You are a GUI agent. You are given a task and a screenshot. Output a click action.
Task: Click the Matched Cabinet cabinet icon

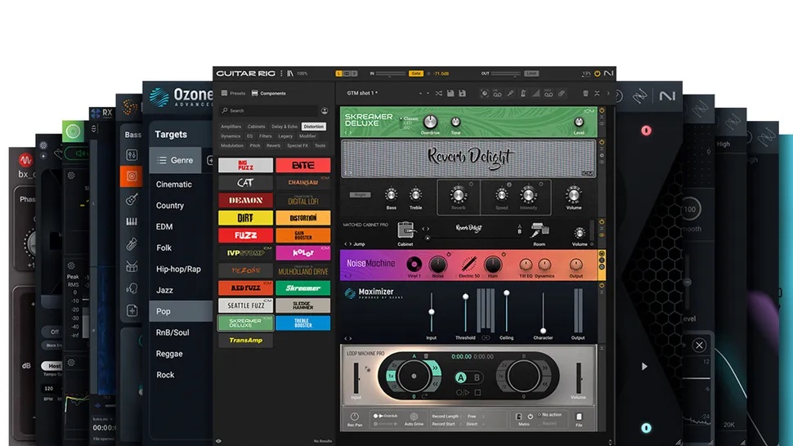point(405,230)
